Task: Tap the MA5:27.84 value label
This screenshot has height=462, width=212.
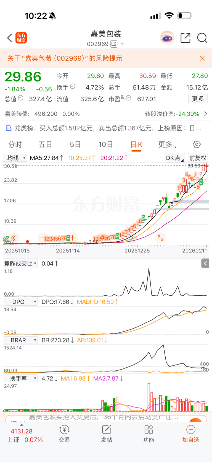Action: [47, 158]
